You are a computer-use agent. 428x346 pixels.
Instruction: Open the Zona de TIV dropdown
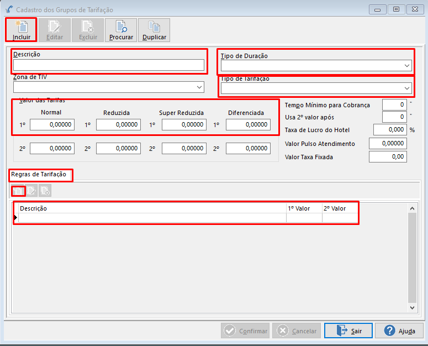point(109,87)
